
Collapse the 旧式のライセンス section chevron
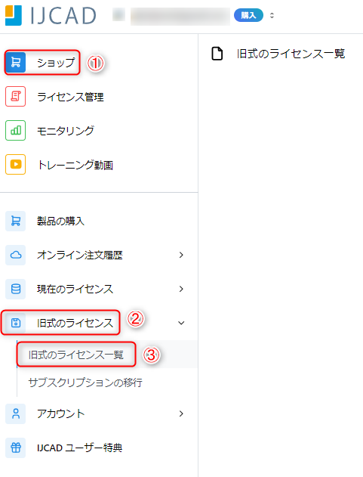[x=181, y=323]
